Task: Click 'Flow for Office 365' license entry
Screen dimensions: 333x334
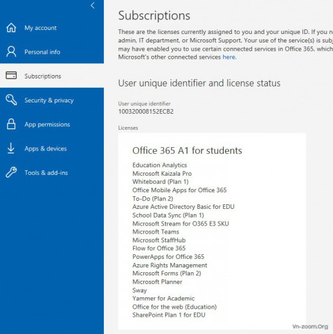Action: 159,248
